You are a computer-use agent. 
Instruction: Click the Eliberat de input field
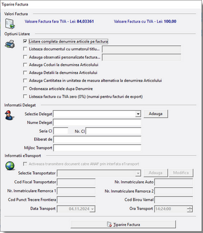click(x=97, y=139)
